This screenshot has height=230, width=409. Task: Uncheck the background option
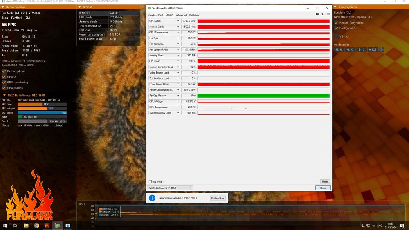pos(336,28)
